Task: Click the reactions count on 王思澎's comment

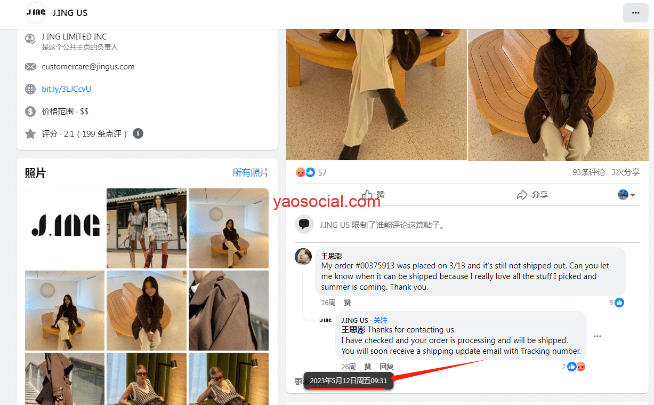Action: tap(616, 303)
